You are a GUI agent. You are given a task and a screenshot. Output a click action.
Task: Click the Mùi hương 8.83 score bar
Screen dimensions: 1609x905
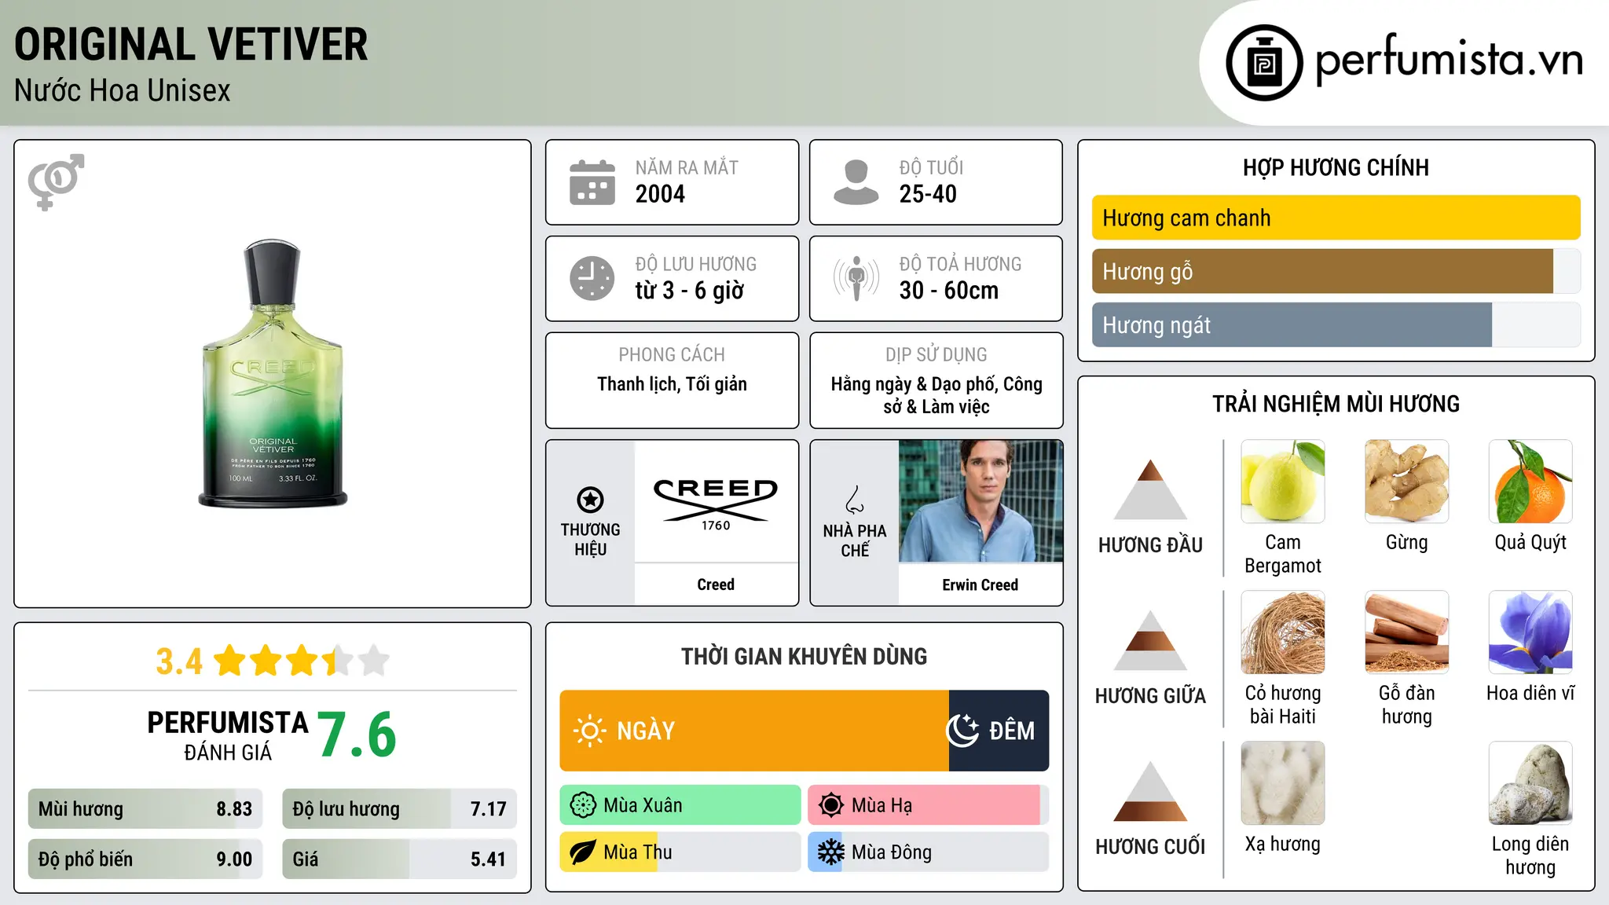[145, 809]
